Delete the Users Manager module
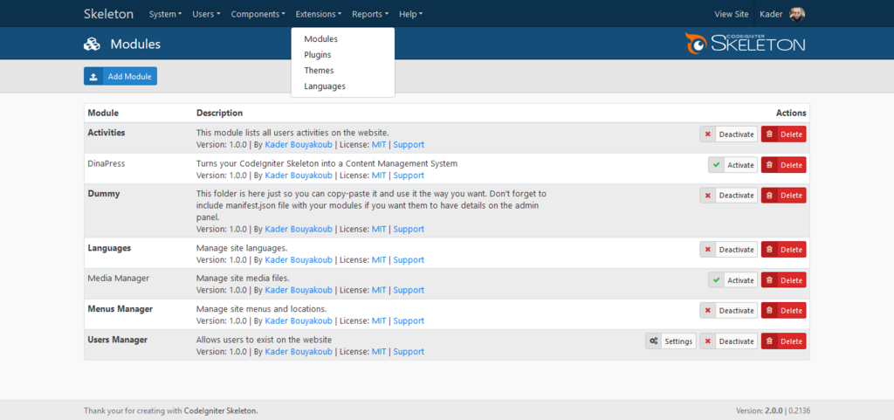The width and height of the screenshot is (894, 420). tap(783, 341)
